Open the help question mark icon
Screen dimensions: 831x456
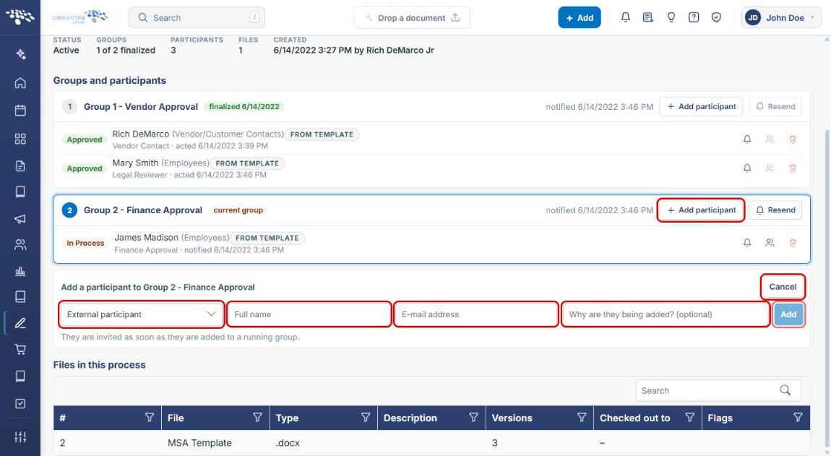693,17
